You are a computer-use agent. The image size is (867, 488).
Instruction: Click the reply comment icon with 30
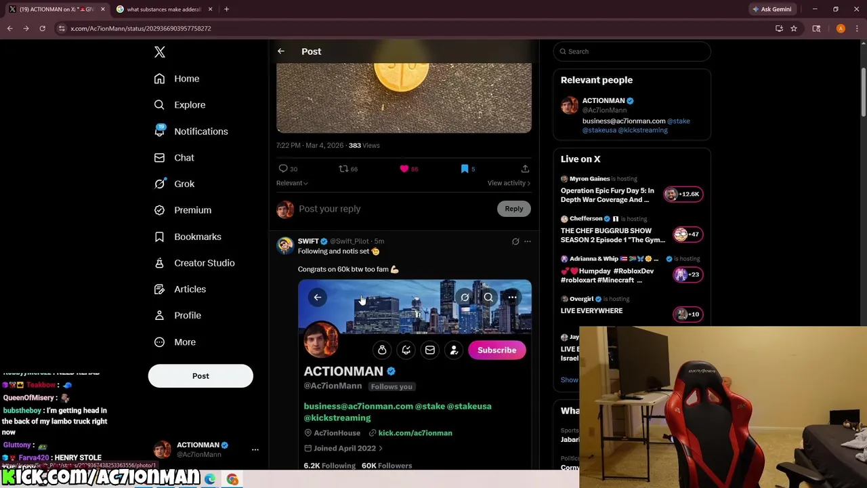coord(288,169)
